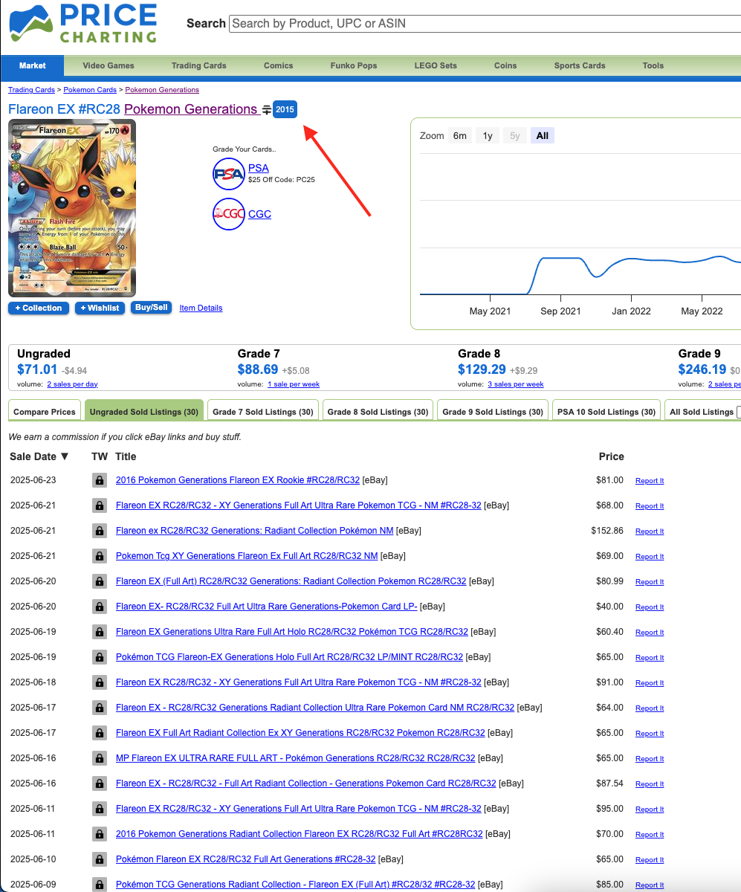Open the Comics menu
The height and width of the screenshot is (892, 741).
coord(279,65)
